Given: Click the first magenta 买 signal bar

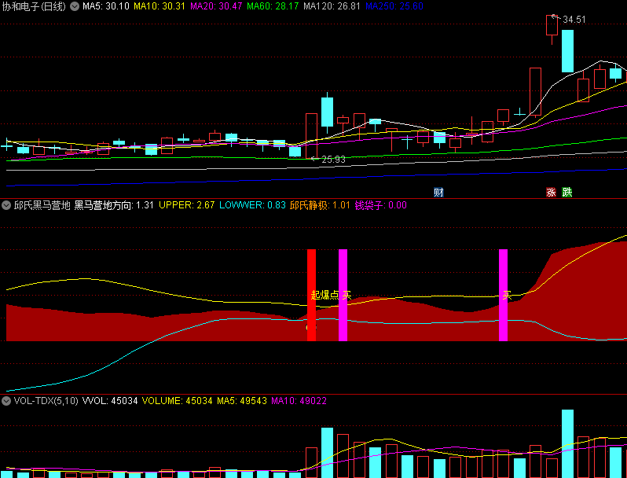Looking at the screenshot, I should (343, 295).
